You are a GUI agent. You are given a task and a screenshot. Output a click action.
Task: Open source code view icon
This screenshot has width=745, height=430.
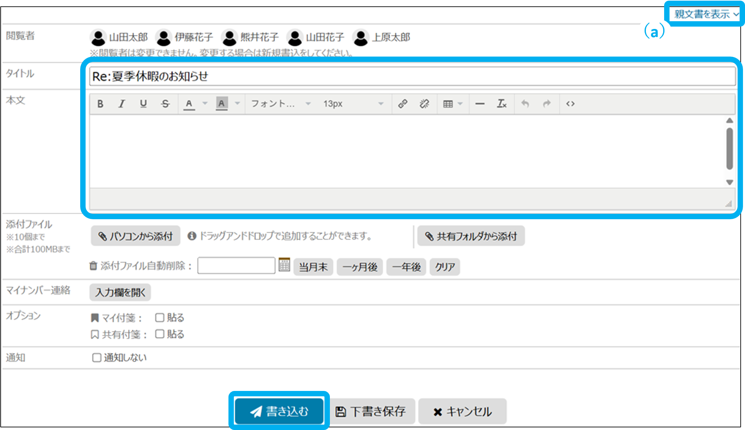tap(570, 104)
